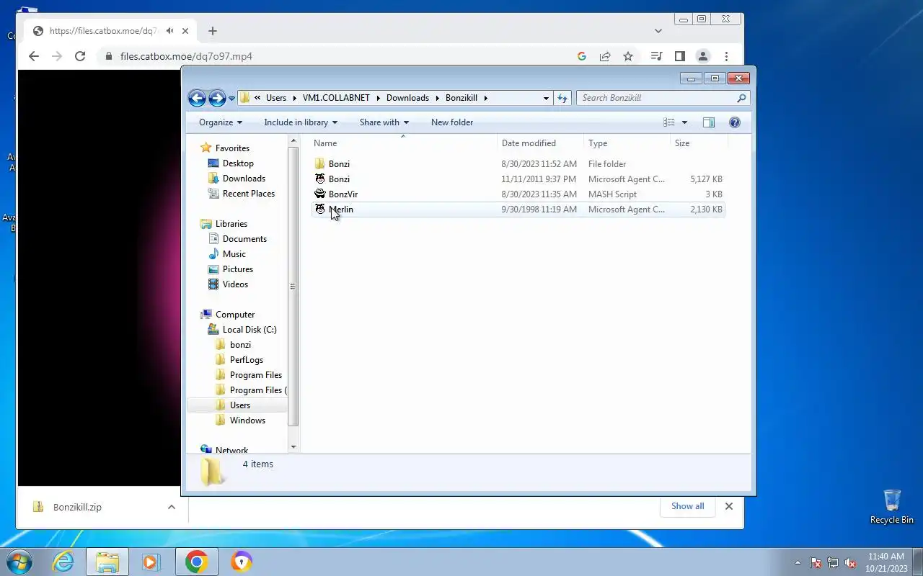Select the Bonzi Microsoft Agent character file
The image size is (923, 576).
518,179
